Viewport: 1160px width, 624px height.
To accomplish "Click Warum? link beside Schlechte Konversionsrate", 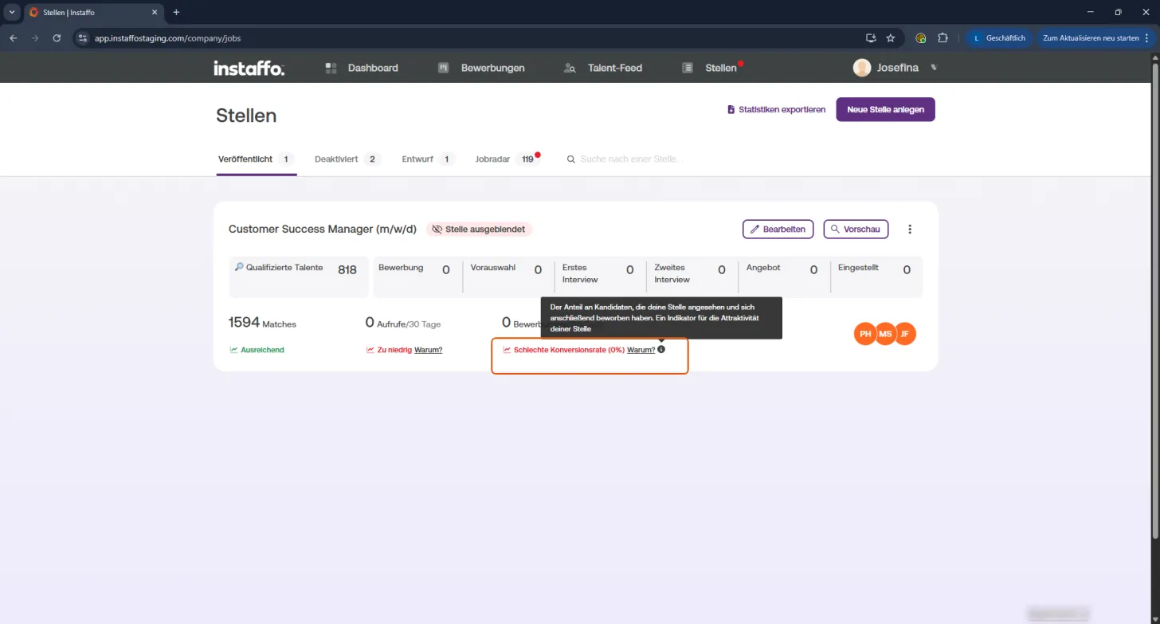I will click(641, 350).
